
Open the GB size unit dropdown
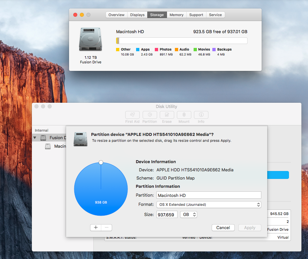[189, 214]
